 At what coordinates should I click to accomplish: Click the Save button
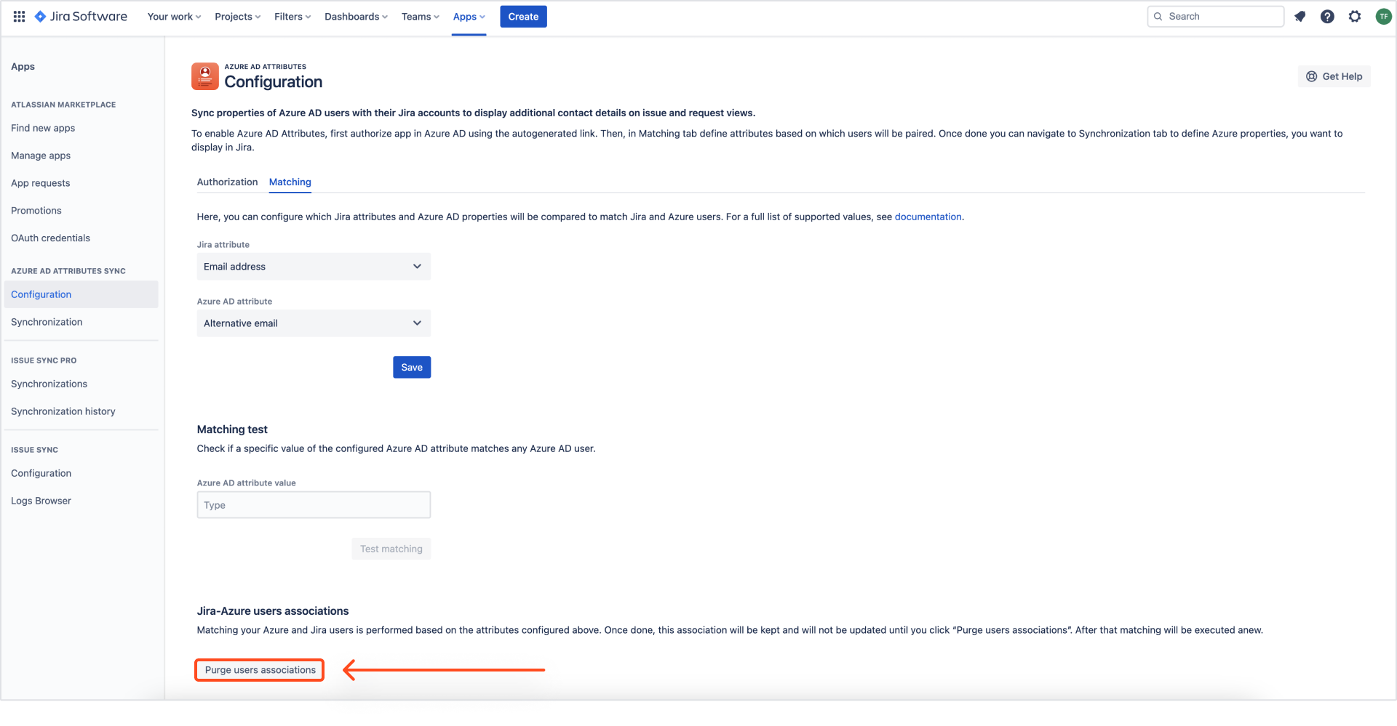(x=412, y=367)
